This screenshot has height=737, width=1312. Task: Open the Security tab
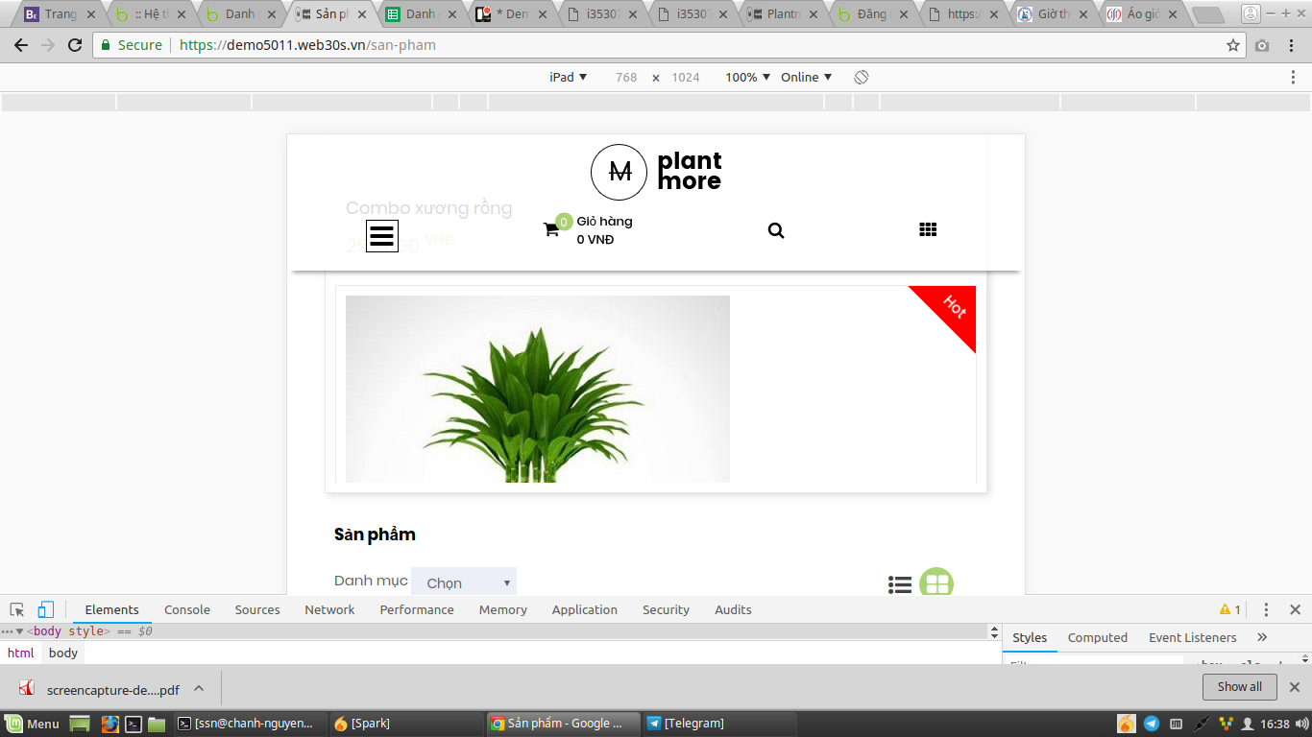pos(666,609)
